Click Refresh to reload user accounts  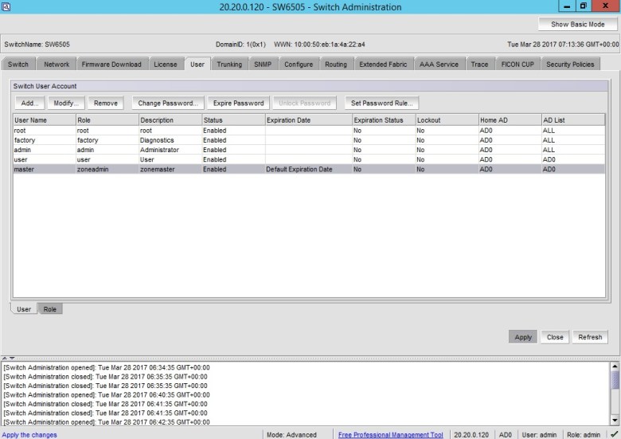point(590,337)
